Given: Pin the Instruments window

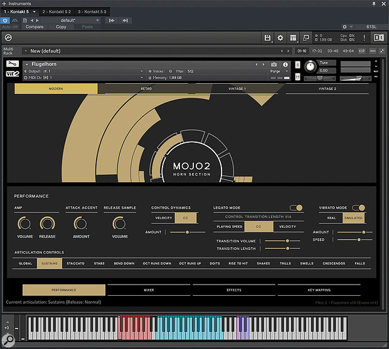Looking at the screenshot, I should point(374,4).
